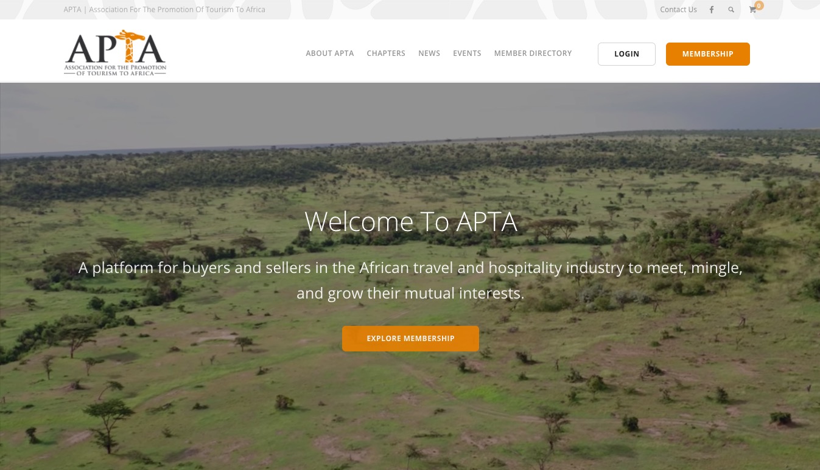Open the Facebook icon link
820x470 pixels.
tap(711, 10)
